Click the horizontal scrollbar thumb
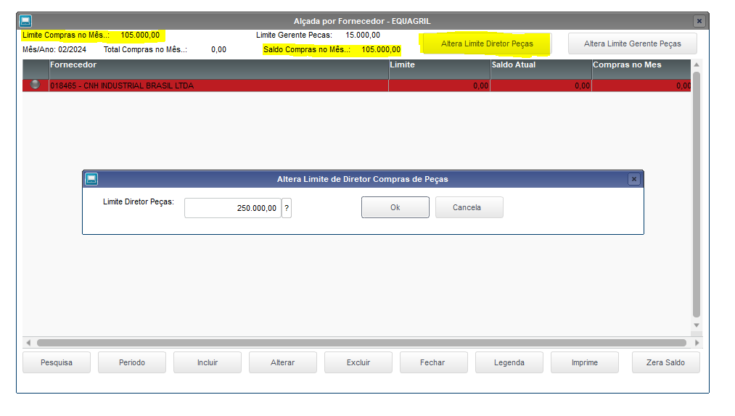Screen dimensions: 735x416 click(361, 343)
